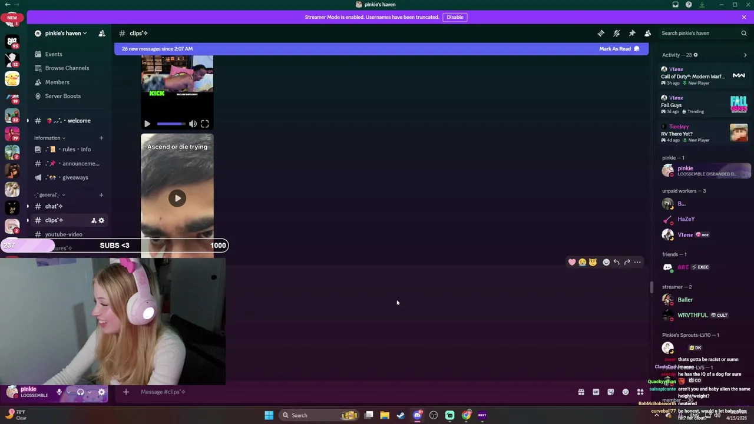This screenshot has height=424, width=754.
Task: Open the announcements channel
Action: coord(70,164)
